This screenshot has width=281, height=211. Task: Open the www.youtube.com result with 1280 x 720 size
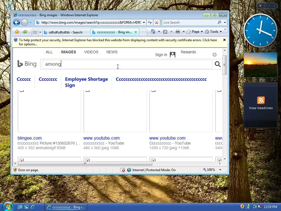pos(167,138)
